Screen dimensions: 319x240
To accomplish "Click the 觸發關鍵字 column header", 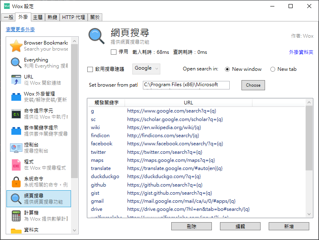I will tap(106, 103).
